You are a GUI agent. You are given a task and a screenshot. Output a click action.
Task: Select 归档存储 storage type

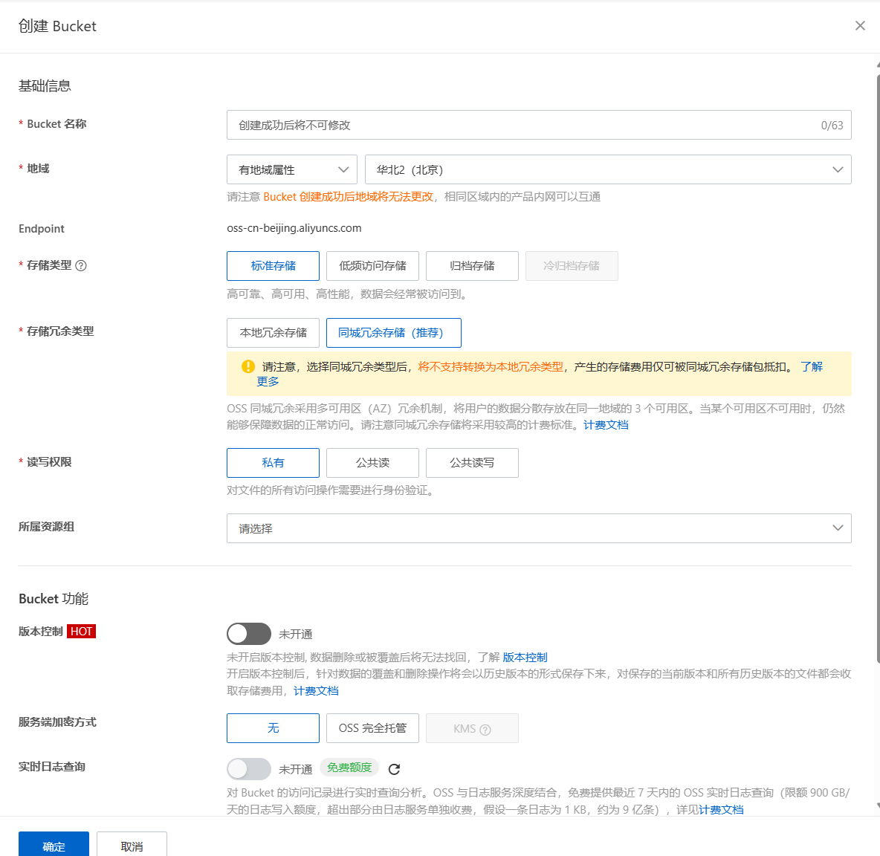point(472,266)
